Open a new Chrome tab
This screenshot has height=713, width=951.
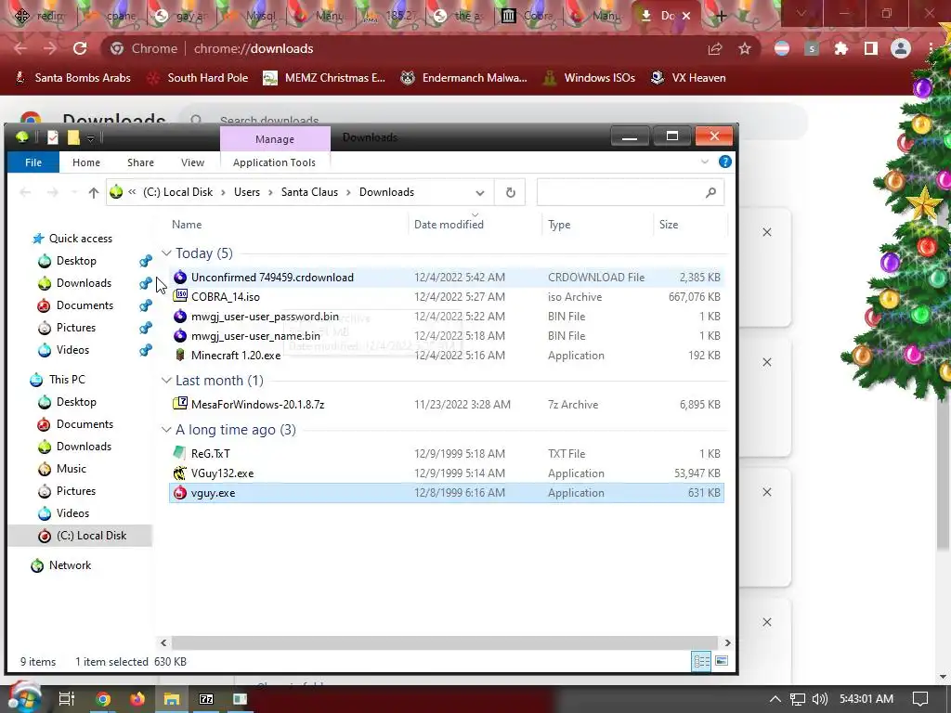tap(721, 16)
